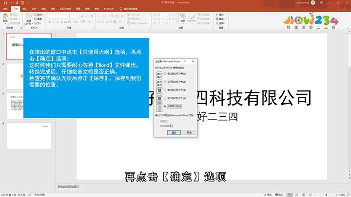351x197 pixels.
Task: Select slide 4 thumbnail in slide panel
Action: [29, 136]
